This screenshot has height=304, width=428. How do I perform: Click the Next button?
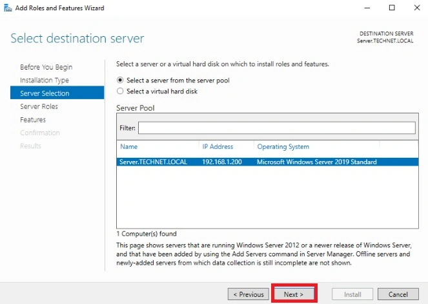pos(294,294)
